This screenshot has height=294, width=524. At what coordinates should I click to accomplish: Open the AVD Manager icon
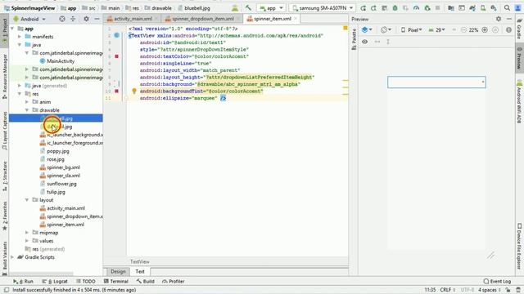pyautogui.click(x=483, y=7)
